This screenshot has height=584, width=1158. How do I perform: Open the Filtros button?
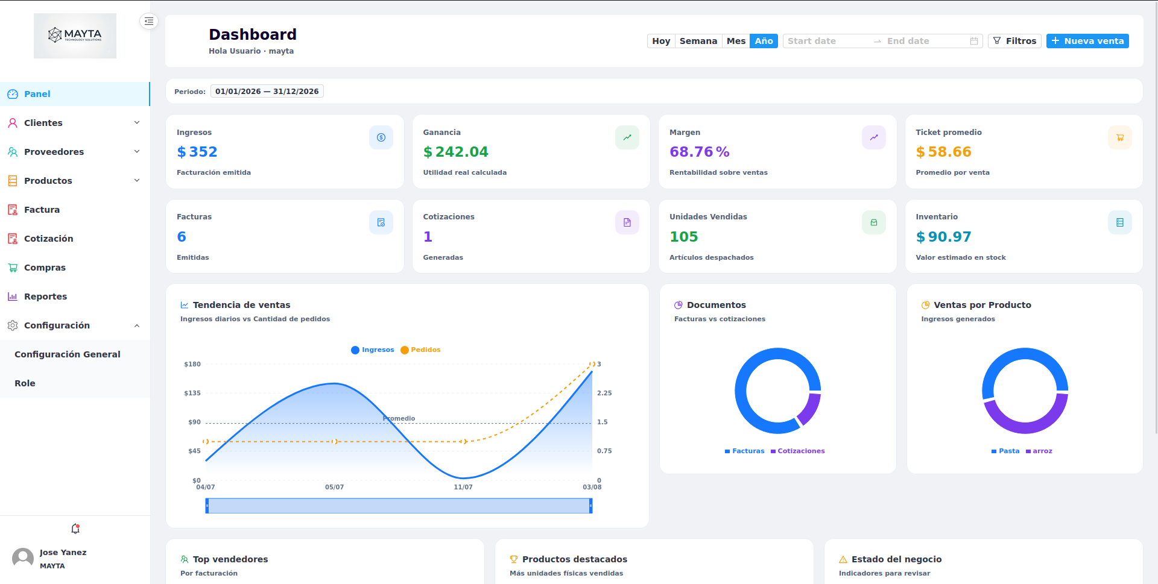1014,41
